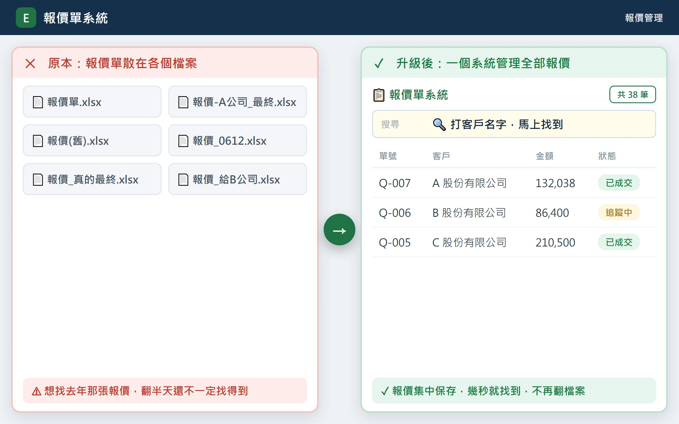
Task: Select quotation number Q-007
Action: point(395,183)
